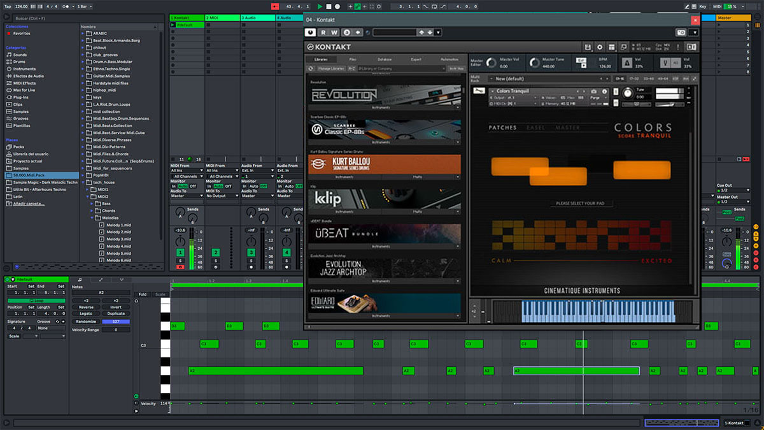Select the Melody 1.mid file

(118, 225)
